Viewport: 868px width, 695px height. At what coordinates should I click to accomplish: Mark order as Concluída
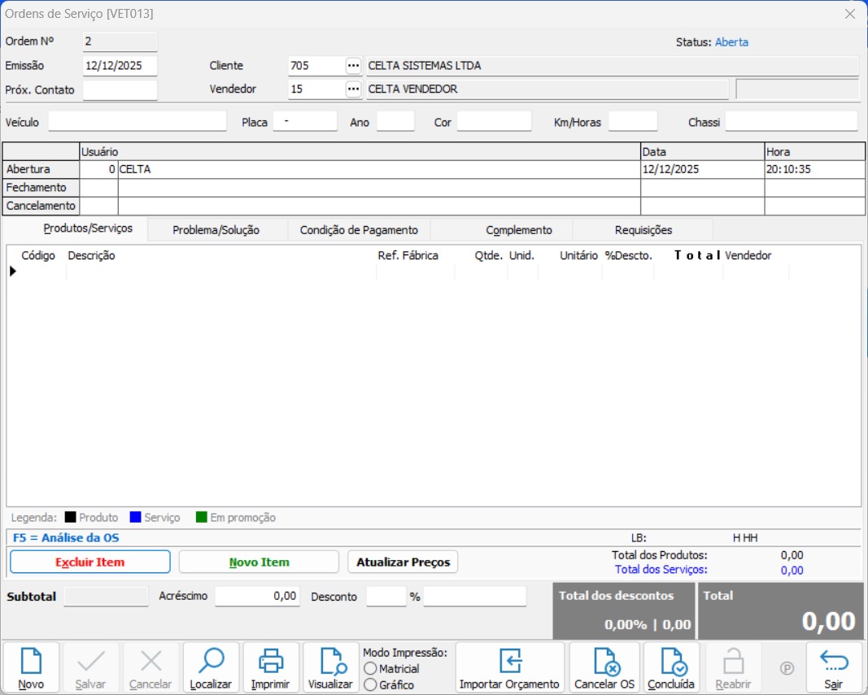[671, 667]
